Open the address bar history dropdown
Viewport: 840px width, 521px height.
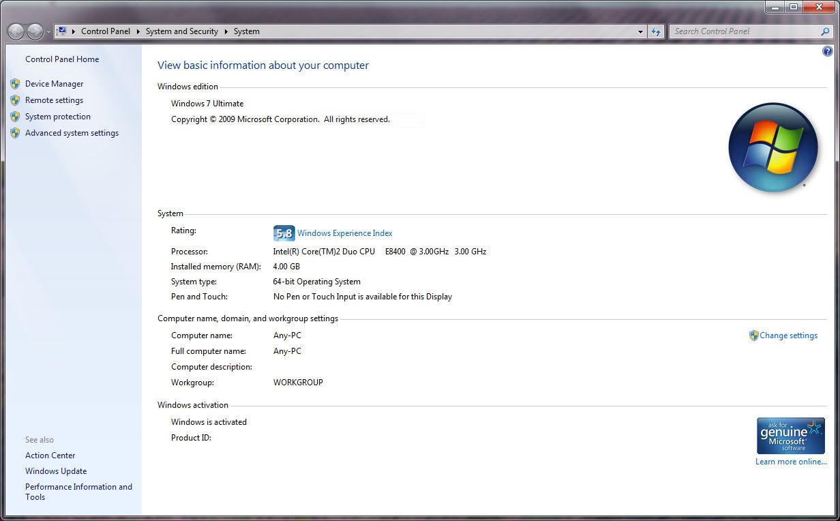point(640,31)
